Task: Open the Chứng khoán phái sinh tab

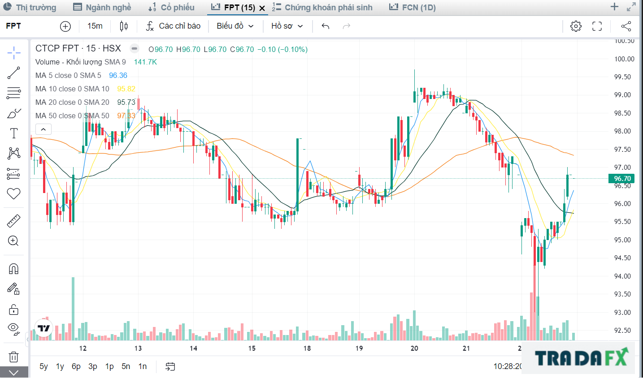Action: pyautogui.click(x=322, y=7)
